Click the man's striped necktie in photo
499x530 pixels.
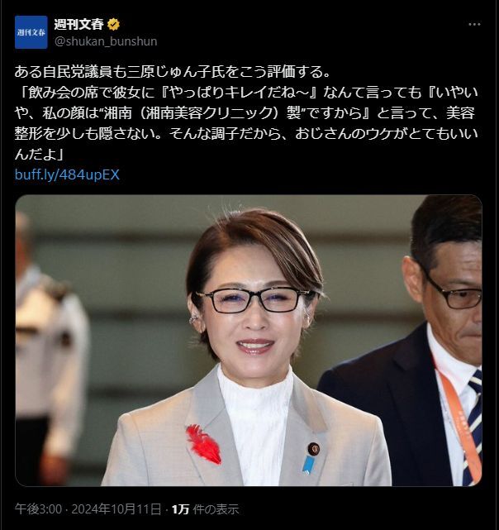[473, 427]
